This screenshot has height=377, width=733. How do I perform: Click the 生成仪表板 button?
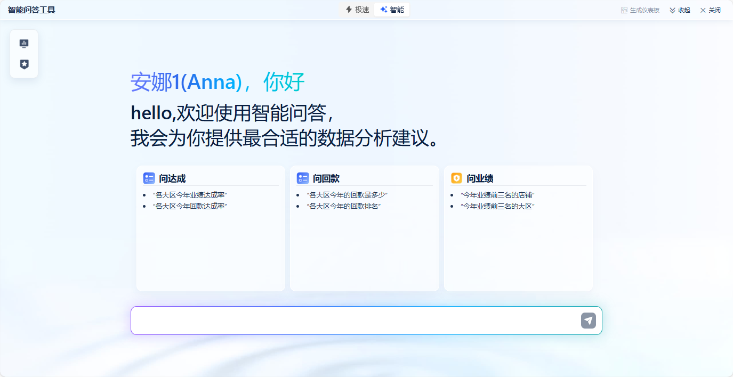pyautogui.click(x=640, y=10)
